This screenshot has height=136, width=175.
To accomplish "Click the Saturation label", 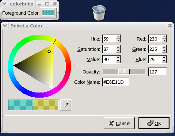I will point(89,49).
